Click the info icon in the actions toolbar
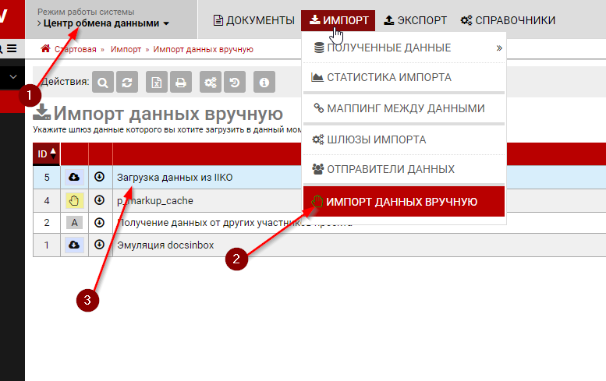The width and height of the screenshot is (606, 381). [264, 82]
